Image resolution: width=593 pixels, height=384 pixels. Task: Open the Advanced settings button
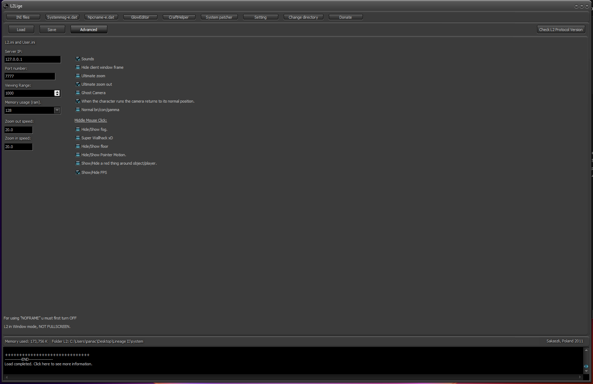88,30
